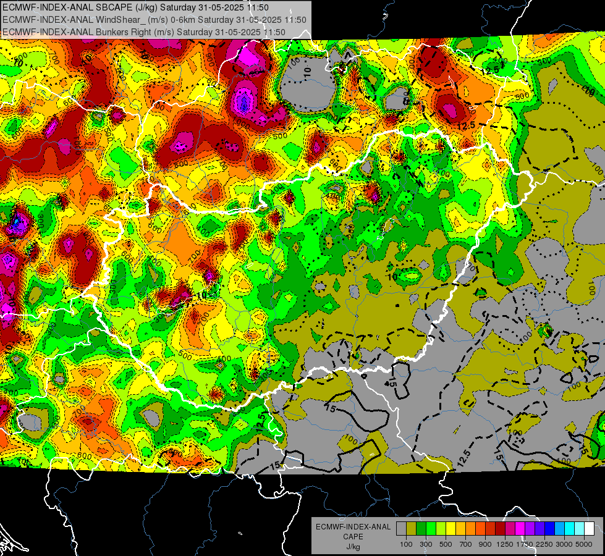
Task: Select the bright green legend swatch
Action: pyautogui.click(x=431, y=529)
